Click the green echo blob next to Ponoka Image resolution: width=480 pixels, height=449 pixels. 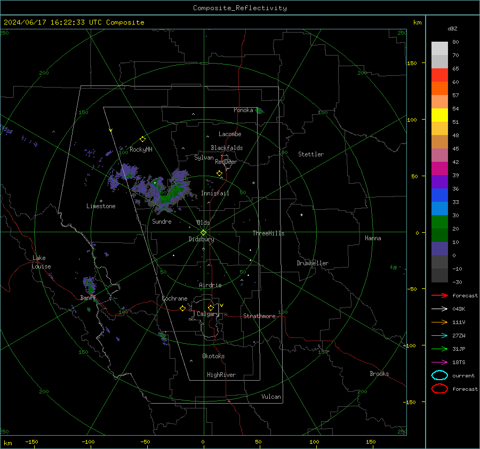pyautogui.click(x=260, y=111)
